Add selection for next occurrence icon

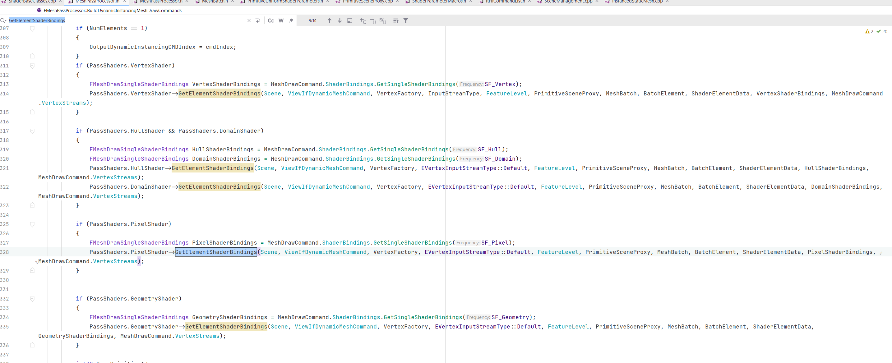363,21
